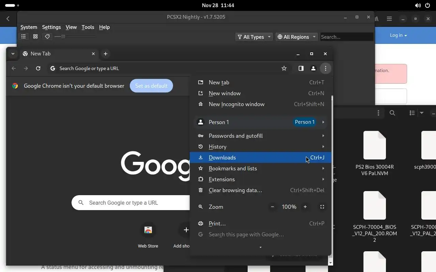Open the PCSX2 Help menu

coord(104,27)
